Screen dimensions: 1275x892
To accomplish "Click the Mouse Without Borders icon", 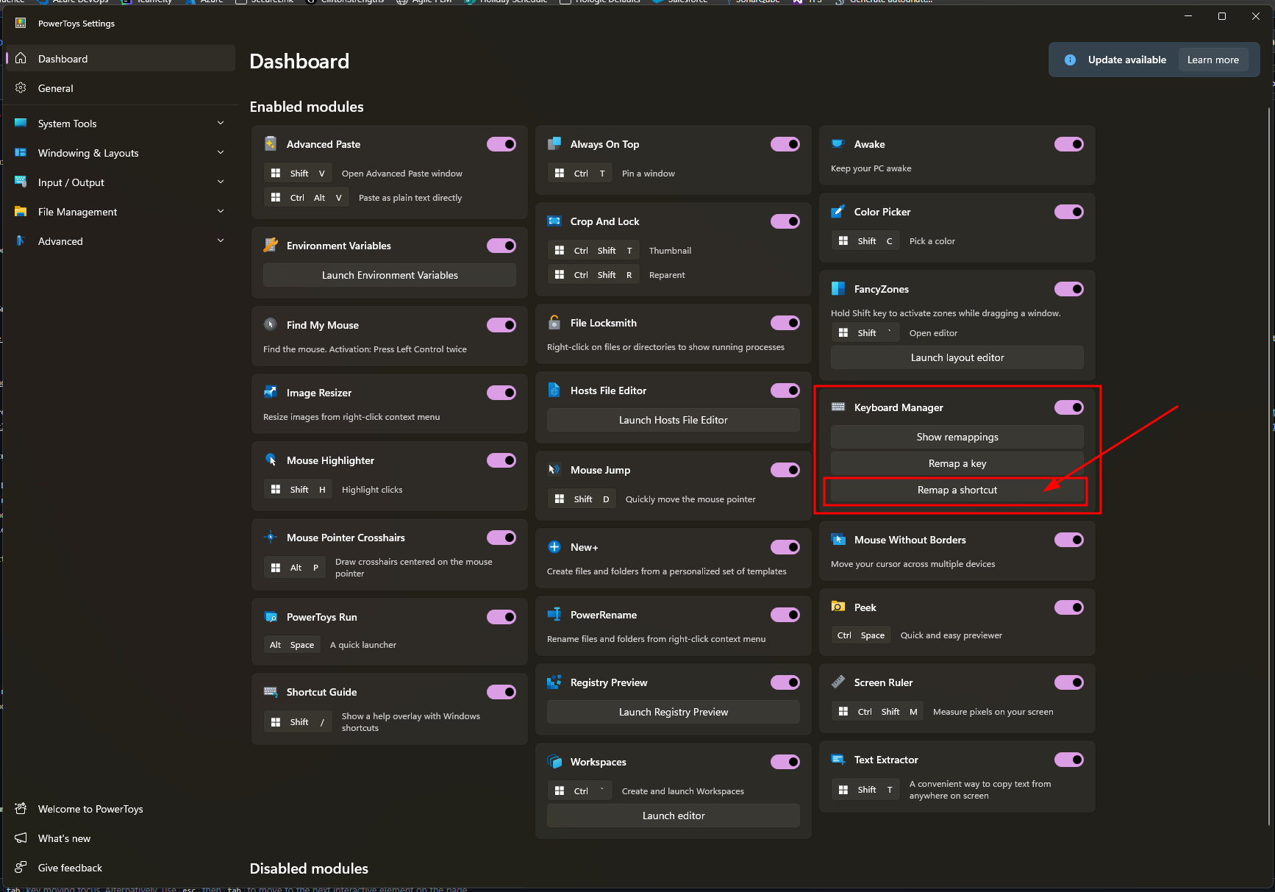I will tap(838, 540).
